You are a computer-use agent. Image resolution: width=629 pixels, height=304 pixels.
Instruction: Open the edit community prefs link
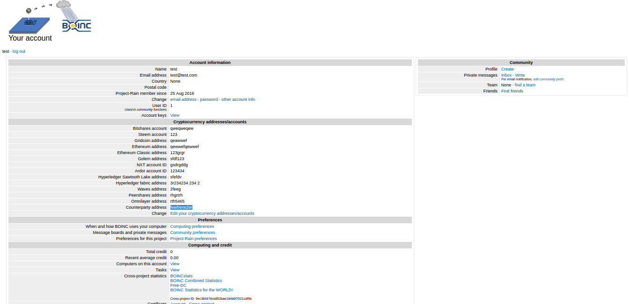point(549,79)
